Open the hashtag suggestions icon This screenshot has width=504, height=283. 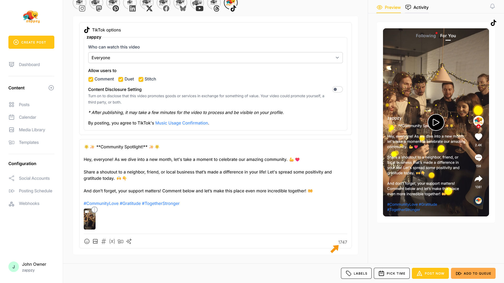[104, 241]
